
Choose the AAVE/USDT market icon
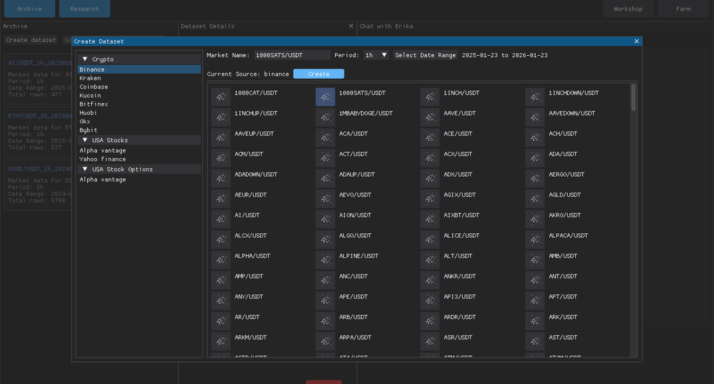click(x=430, y=118)
